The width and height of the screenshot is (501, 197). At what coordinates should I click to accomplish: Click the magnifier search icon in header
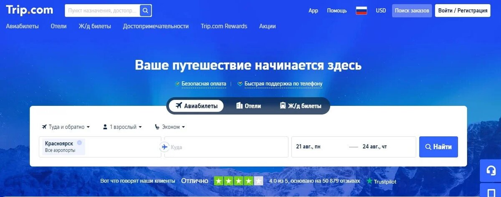[x=145, y=10]
